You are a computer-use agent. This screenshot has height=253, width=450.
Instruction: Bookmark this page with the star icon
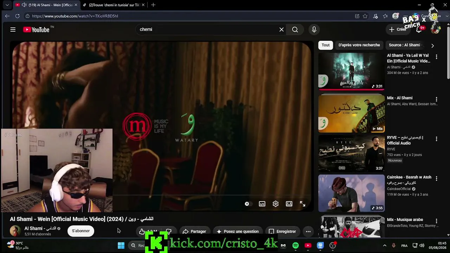tap(365, 16)
